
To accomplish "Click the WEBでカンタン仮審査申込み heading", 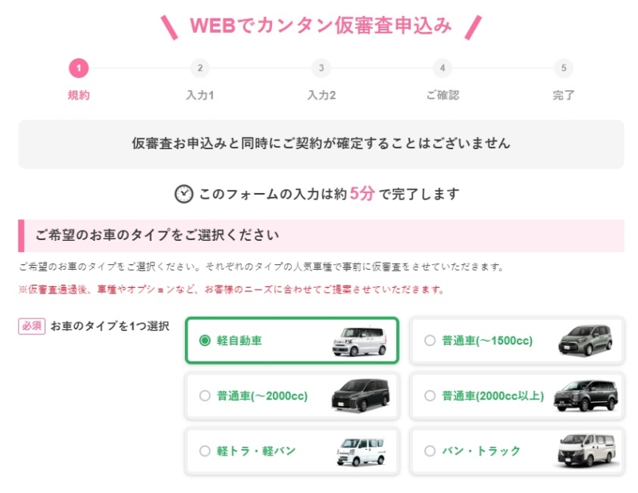I will (x=321, y=26).
